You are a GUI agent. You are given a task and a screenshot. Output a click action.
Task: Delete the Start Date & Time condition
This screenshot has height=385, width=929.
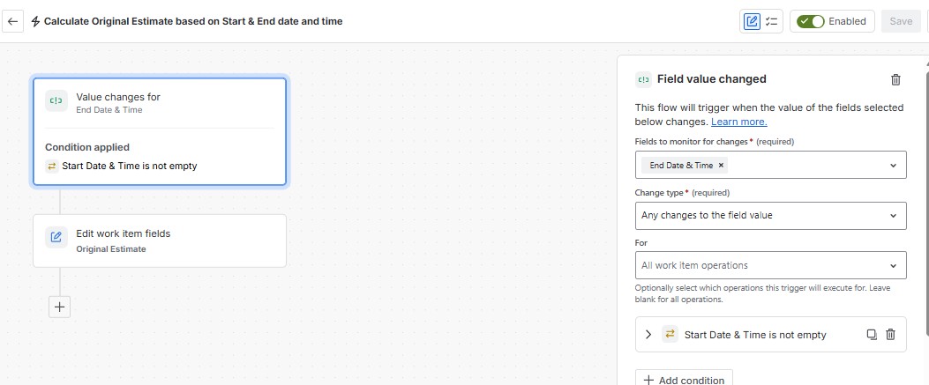890,335
